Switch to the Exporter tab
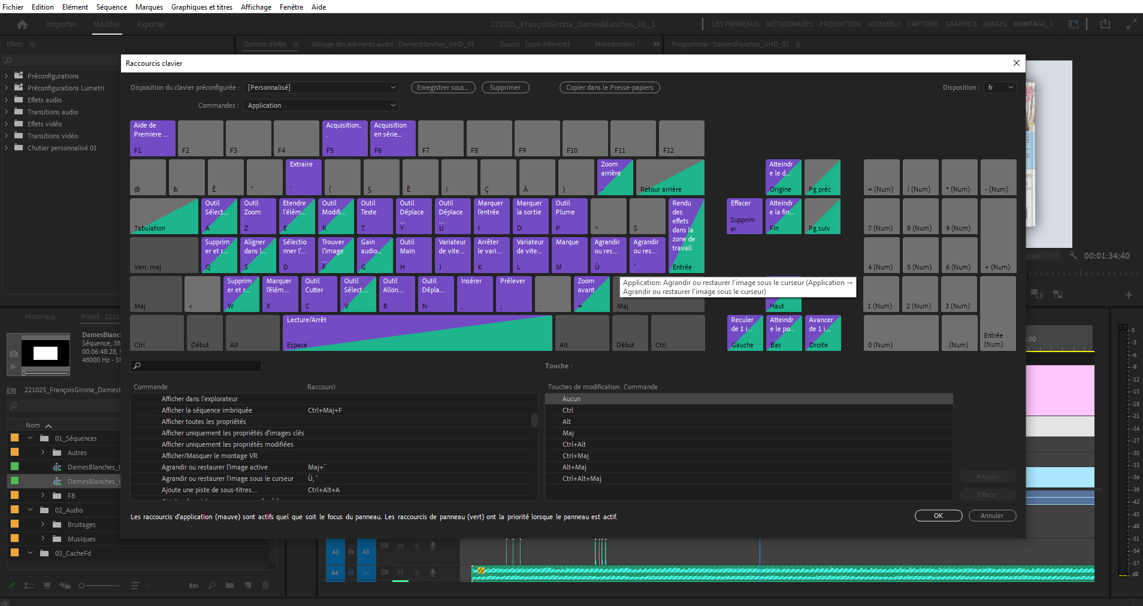The image size is (1143, 606). (151, 25)
